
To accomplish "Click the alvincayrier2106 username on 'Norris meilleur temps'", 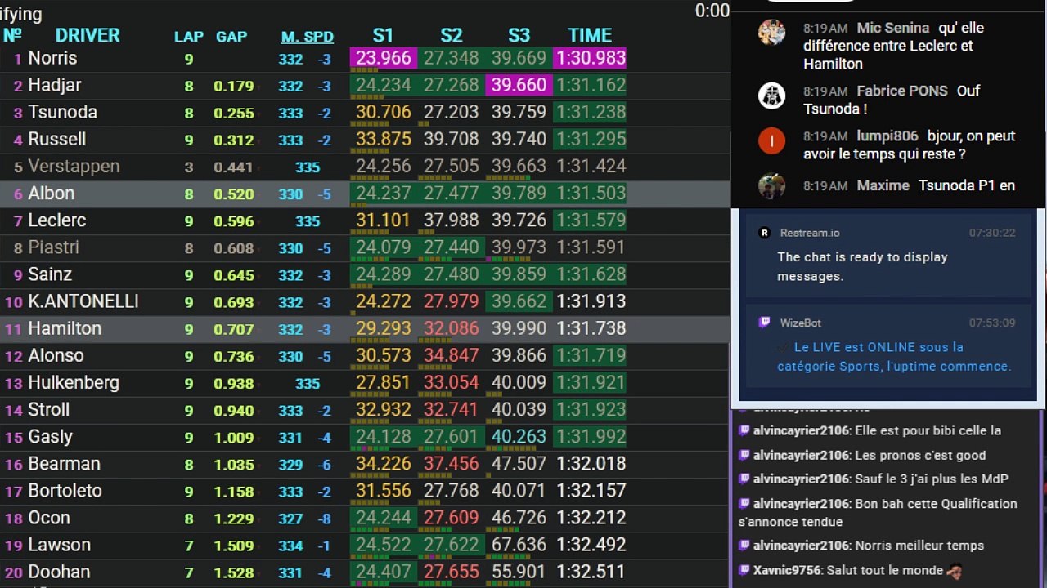I will click(x=801, y=545).
